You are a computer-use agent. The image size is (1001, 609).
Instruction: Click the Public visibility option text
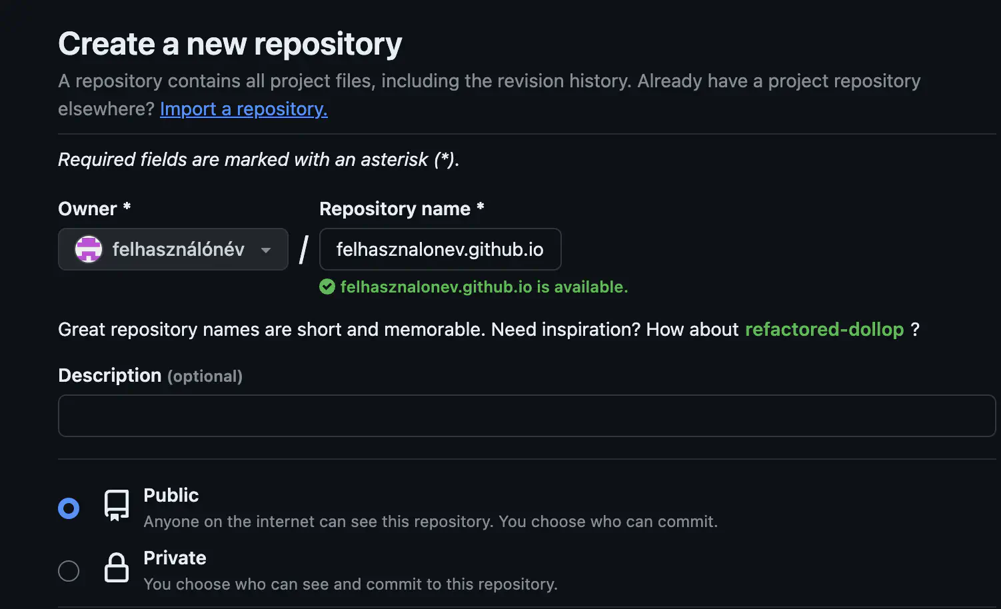tap(171, 495)
